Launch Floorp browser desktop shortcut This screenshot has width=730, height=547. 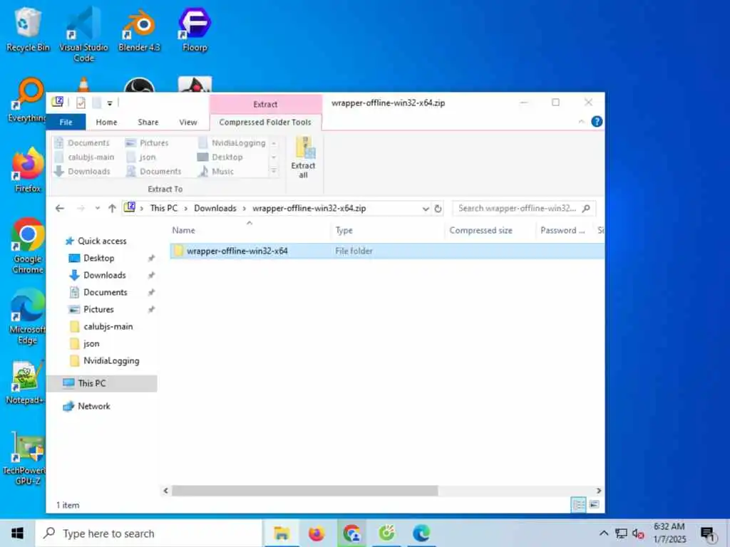195,30
